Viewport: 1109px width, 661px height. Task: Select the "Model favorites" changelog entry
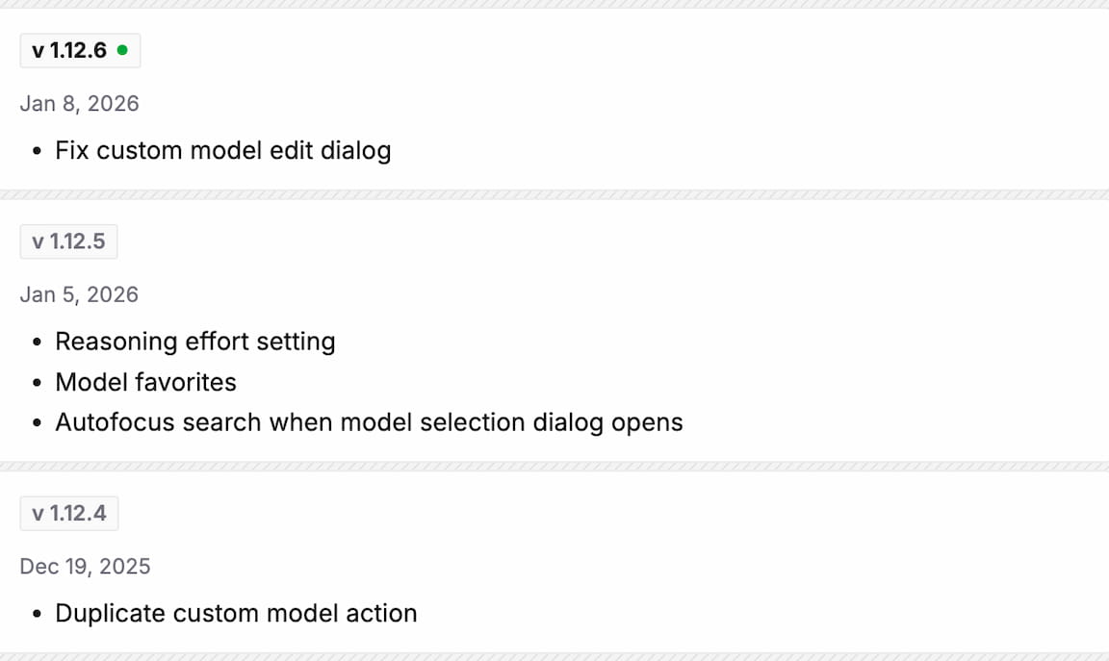pos(145,382)
